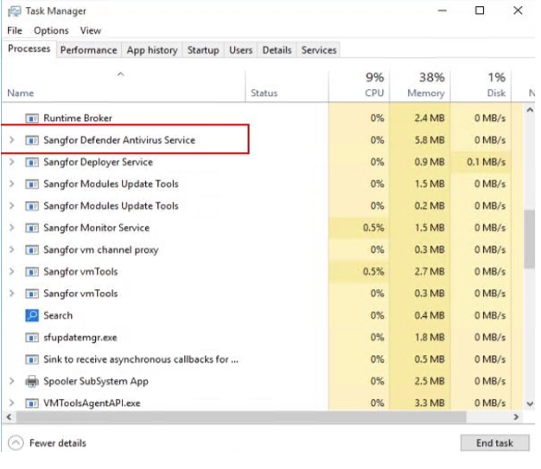Click the horizontal scrollbar right arrow
This screenshot has width=541, height=469.
click(517, 417)
